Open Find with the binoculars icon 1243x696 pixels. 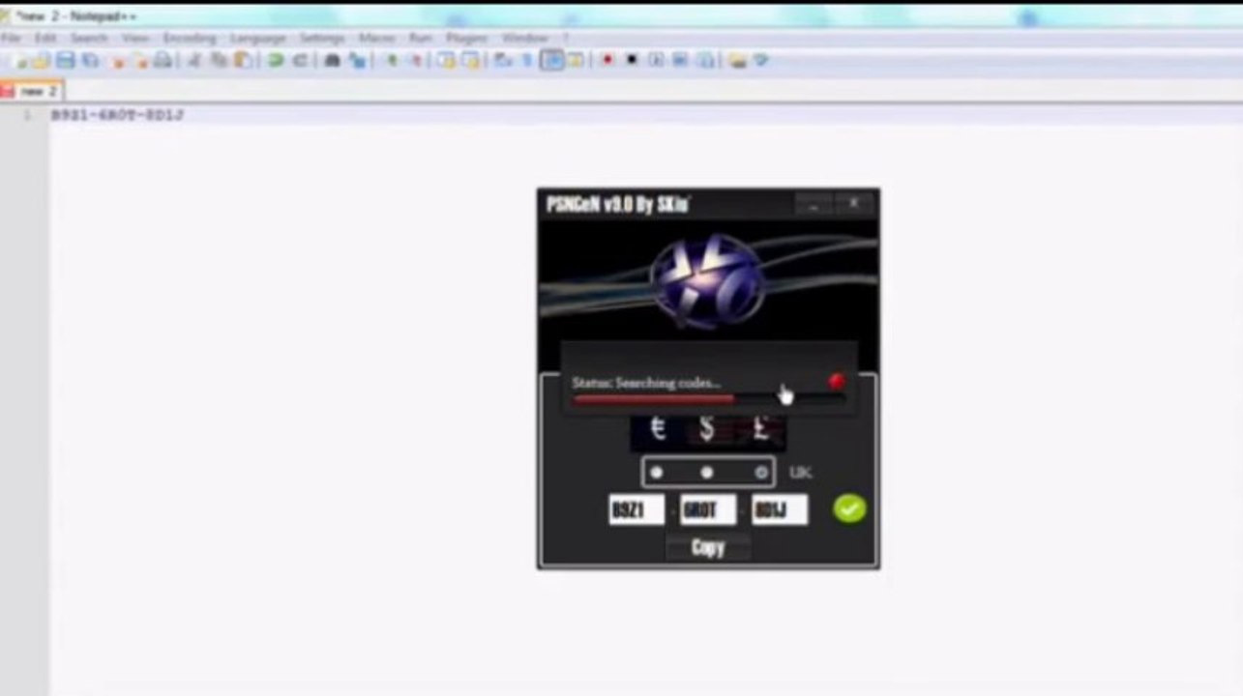(332, 60)
